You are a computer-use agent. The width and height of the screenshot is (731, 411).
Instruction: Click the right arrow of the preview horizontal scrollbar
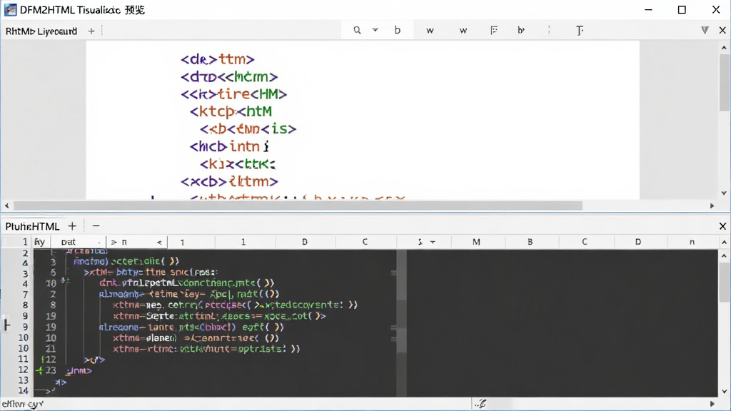coord(712,205)
